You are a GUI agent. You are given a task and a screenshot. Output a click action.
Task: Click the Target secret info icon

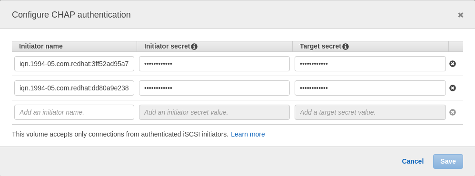pos(346,47)
